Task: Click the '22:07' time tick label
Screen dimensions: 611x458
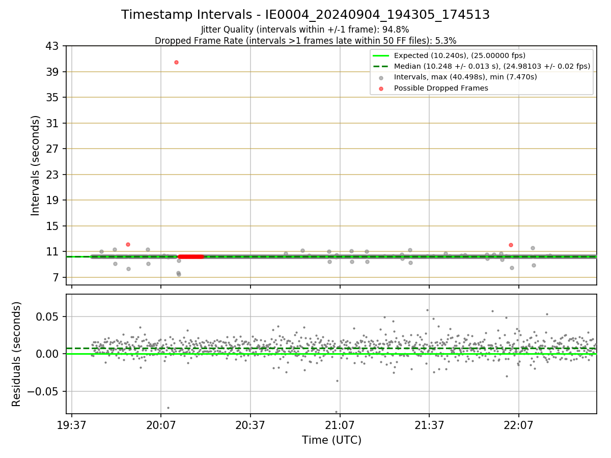Action: pyautogui.click(x=518, y=424)
